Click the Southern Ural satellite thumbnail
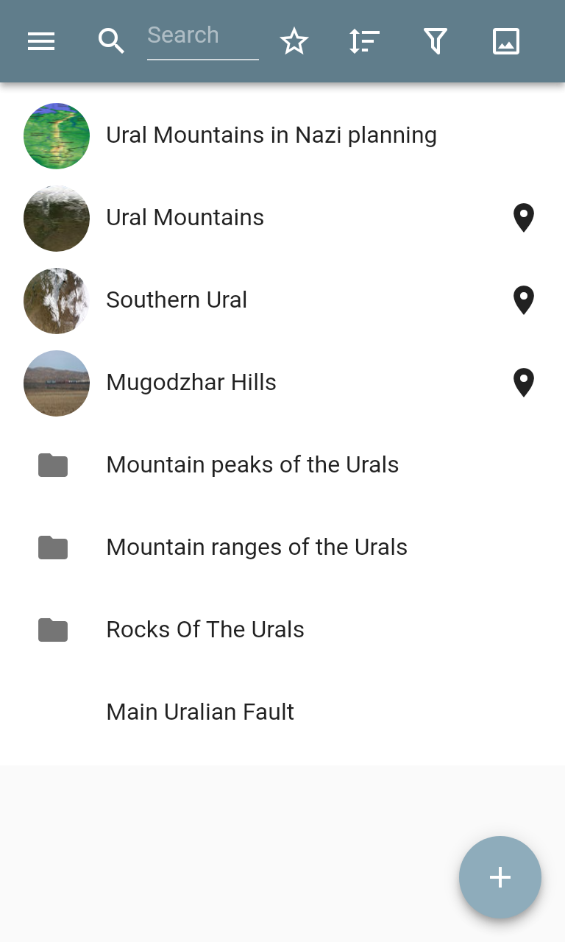This screenshot has width=565, height=942. [57, 300]
